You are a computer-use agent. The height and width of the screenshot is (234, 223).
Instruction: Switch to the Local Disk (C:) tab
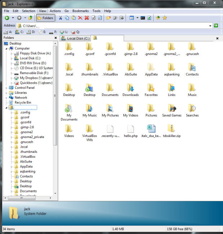76,38
